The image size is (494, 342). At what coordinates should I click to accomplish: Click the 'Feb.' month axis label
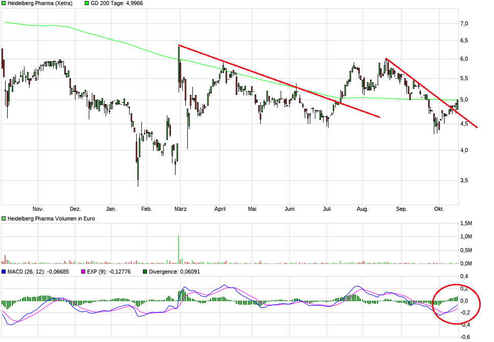coord(146,209)
